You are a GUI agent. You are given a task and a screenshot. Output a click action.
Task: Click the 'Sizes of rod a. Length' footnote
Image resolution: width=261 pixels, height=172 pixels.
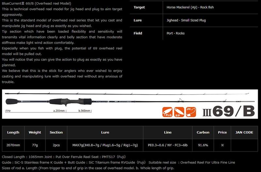88,168
